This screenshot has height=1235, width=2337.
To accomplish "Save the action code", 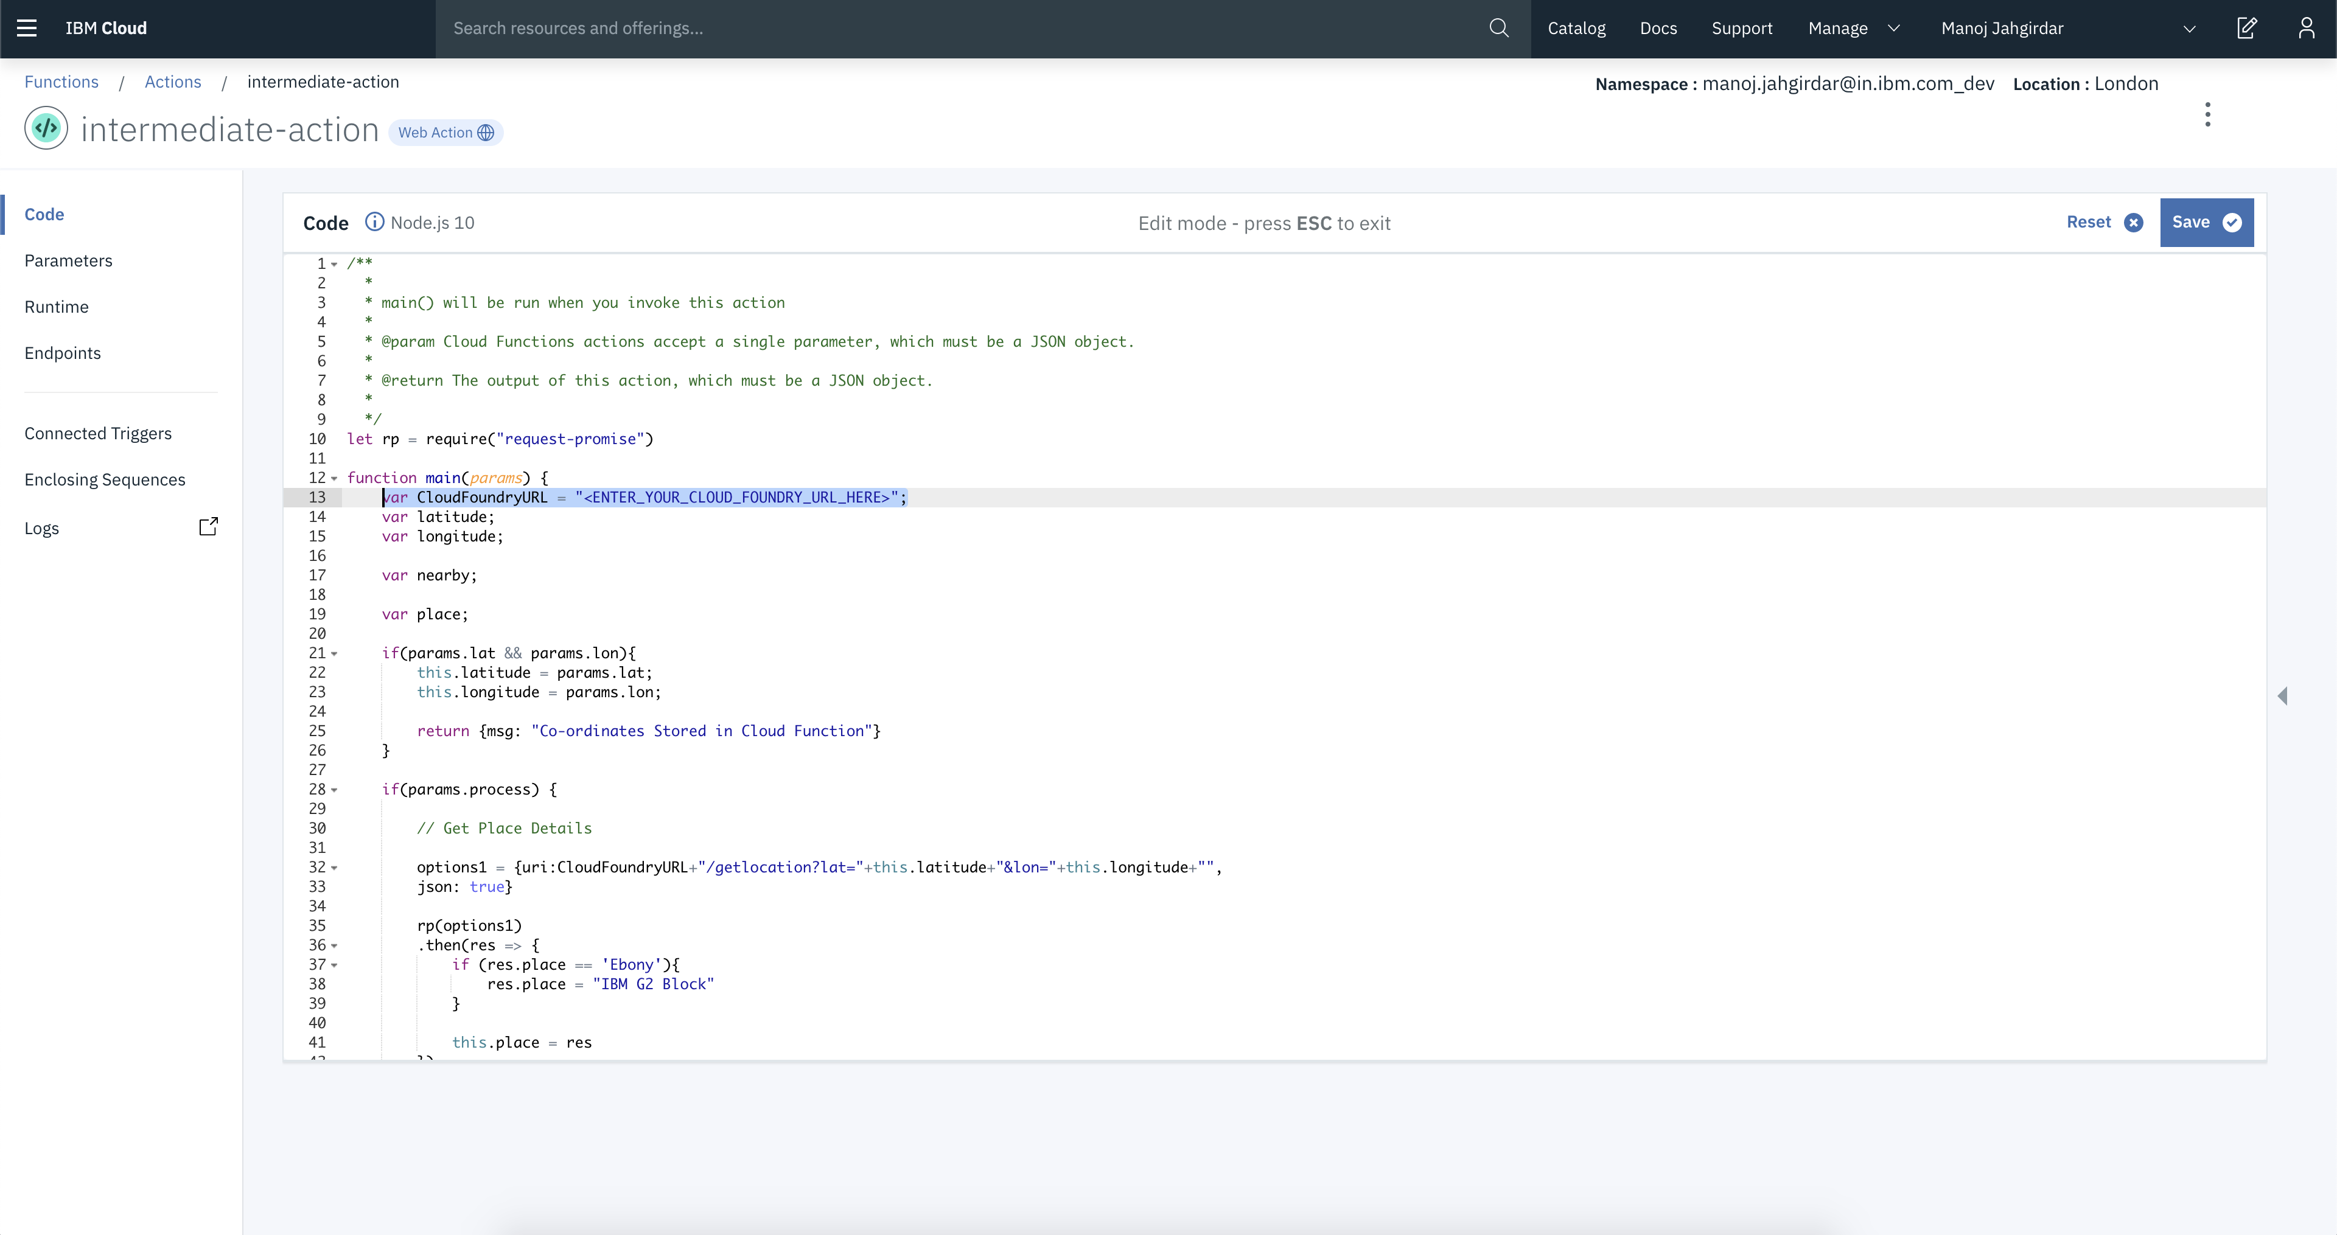I will (x=2206, y=222).
